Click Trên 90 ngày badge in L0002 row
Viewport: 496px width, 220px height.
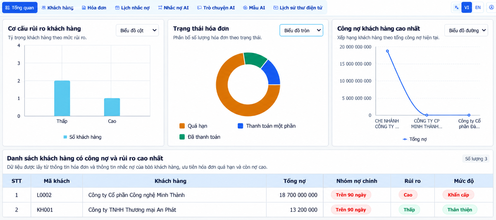point(351,195)
